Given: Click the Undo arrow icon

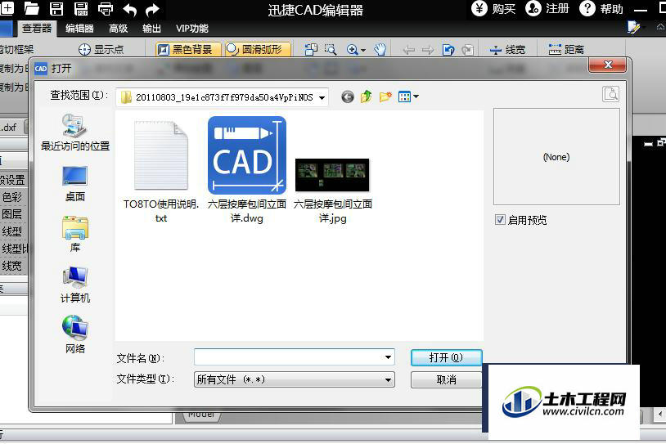Looking at the screenshot, I should (130, 9).
